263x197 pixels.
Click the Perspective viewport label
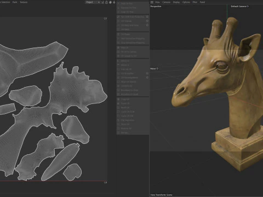click(x=156, y=7)
